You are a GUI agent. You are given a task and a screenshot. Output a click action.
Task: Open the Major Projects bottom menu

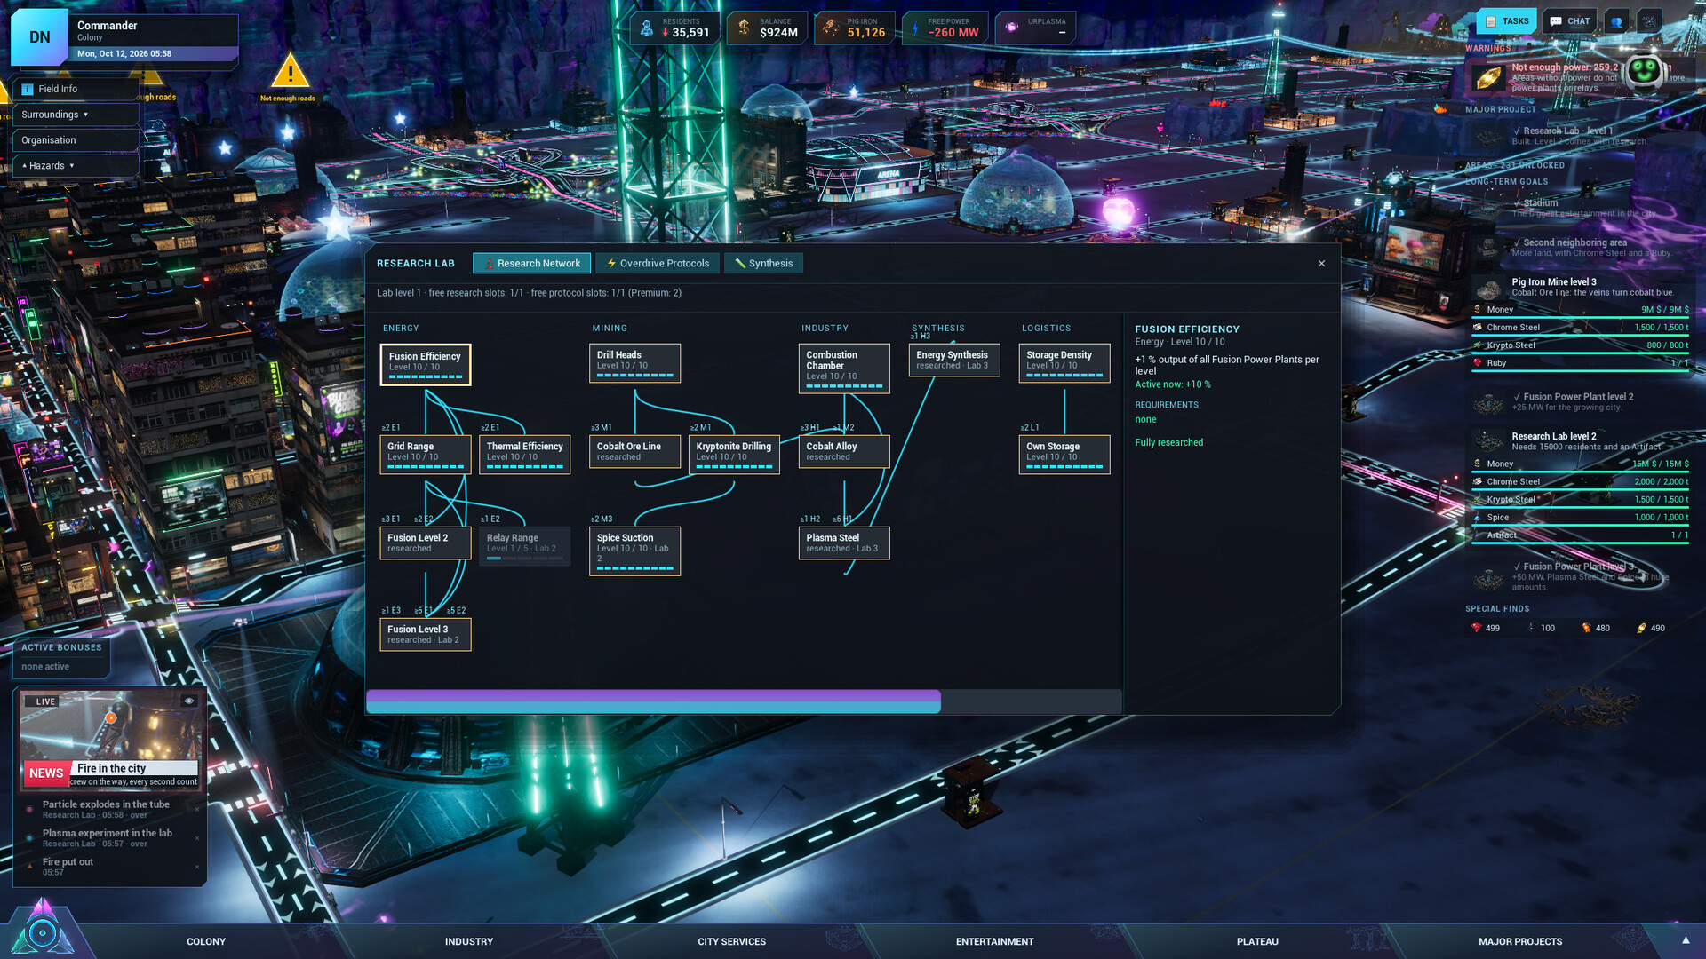pos(1520,941)
